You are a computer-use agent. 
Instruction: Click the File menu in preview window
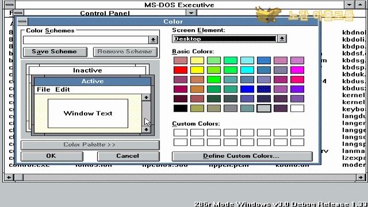(44, 90)
